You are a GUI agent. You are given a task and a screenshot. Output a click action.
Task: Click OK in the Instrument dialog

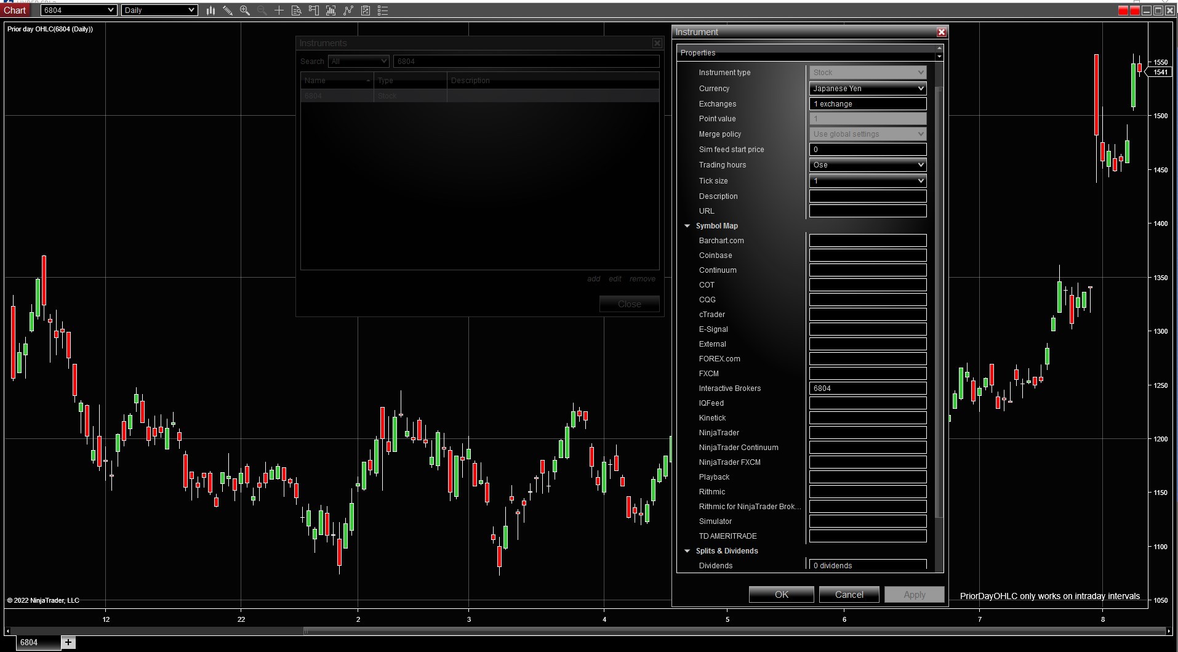782,595
